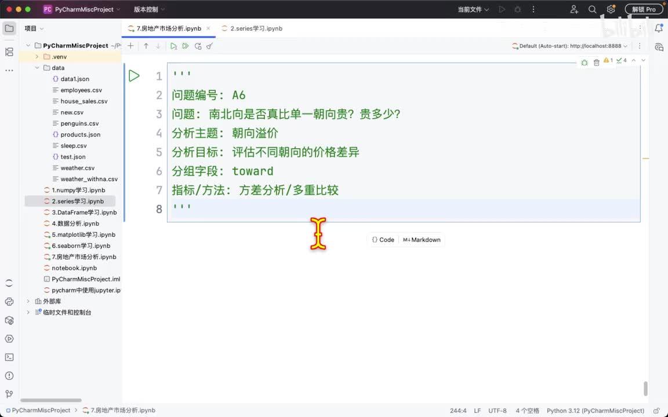Switch to 2.series学习.ipynb tab

point(252,28)
